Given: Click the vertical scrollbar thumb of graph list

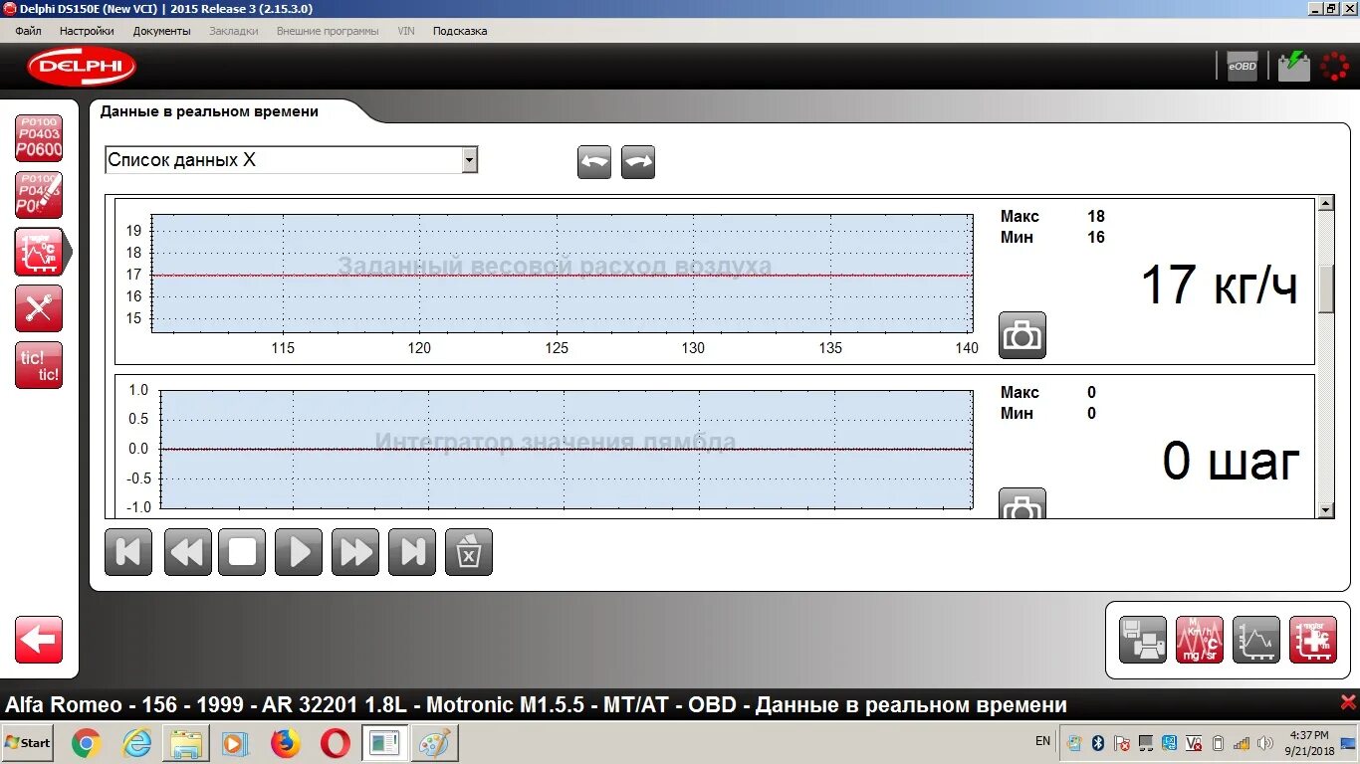Looking at the screenshot, I should pyautogui.click(x=1325, y=289).
